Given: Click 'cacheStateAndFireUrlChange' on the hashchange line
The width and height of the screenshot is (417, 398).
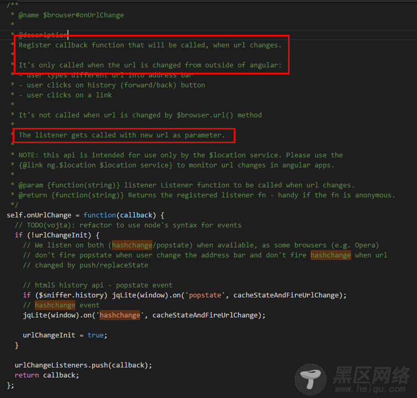Looking at the screenshot, I should 205,315.
